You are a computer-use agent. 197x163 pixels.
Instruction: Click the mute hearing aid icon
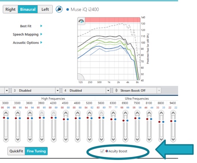[59, 10]
